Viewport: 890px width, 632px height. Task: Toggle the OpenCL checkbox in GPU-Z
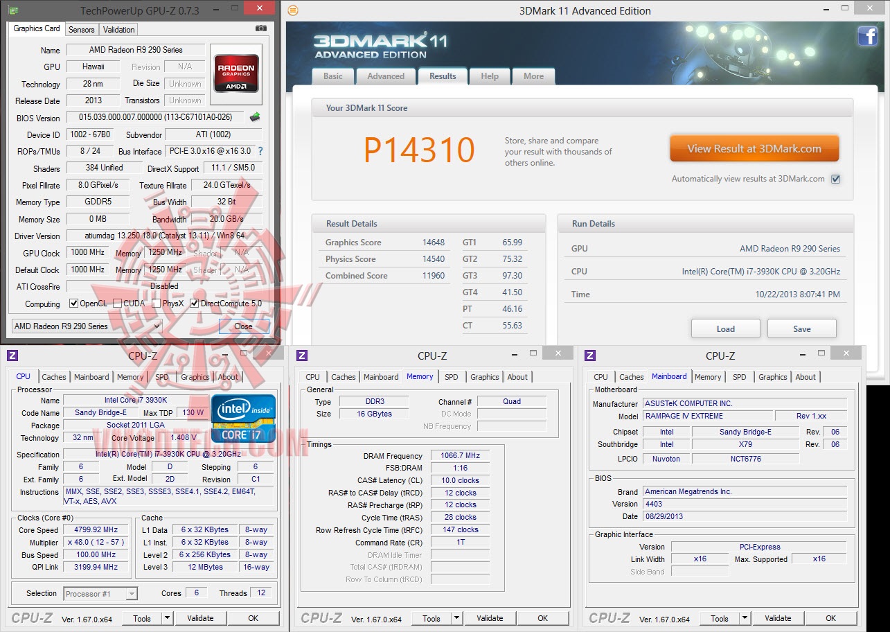[x=74, y=304]
